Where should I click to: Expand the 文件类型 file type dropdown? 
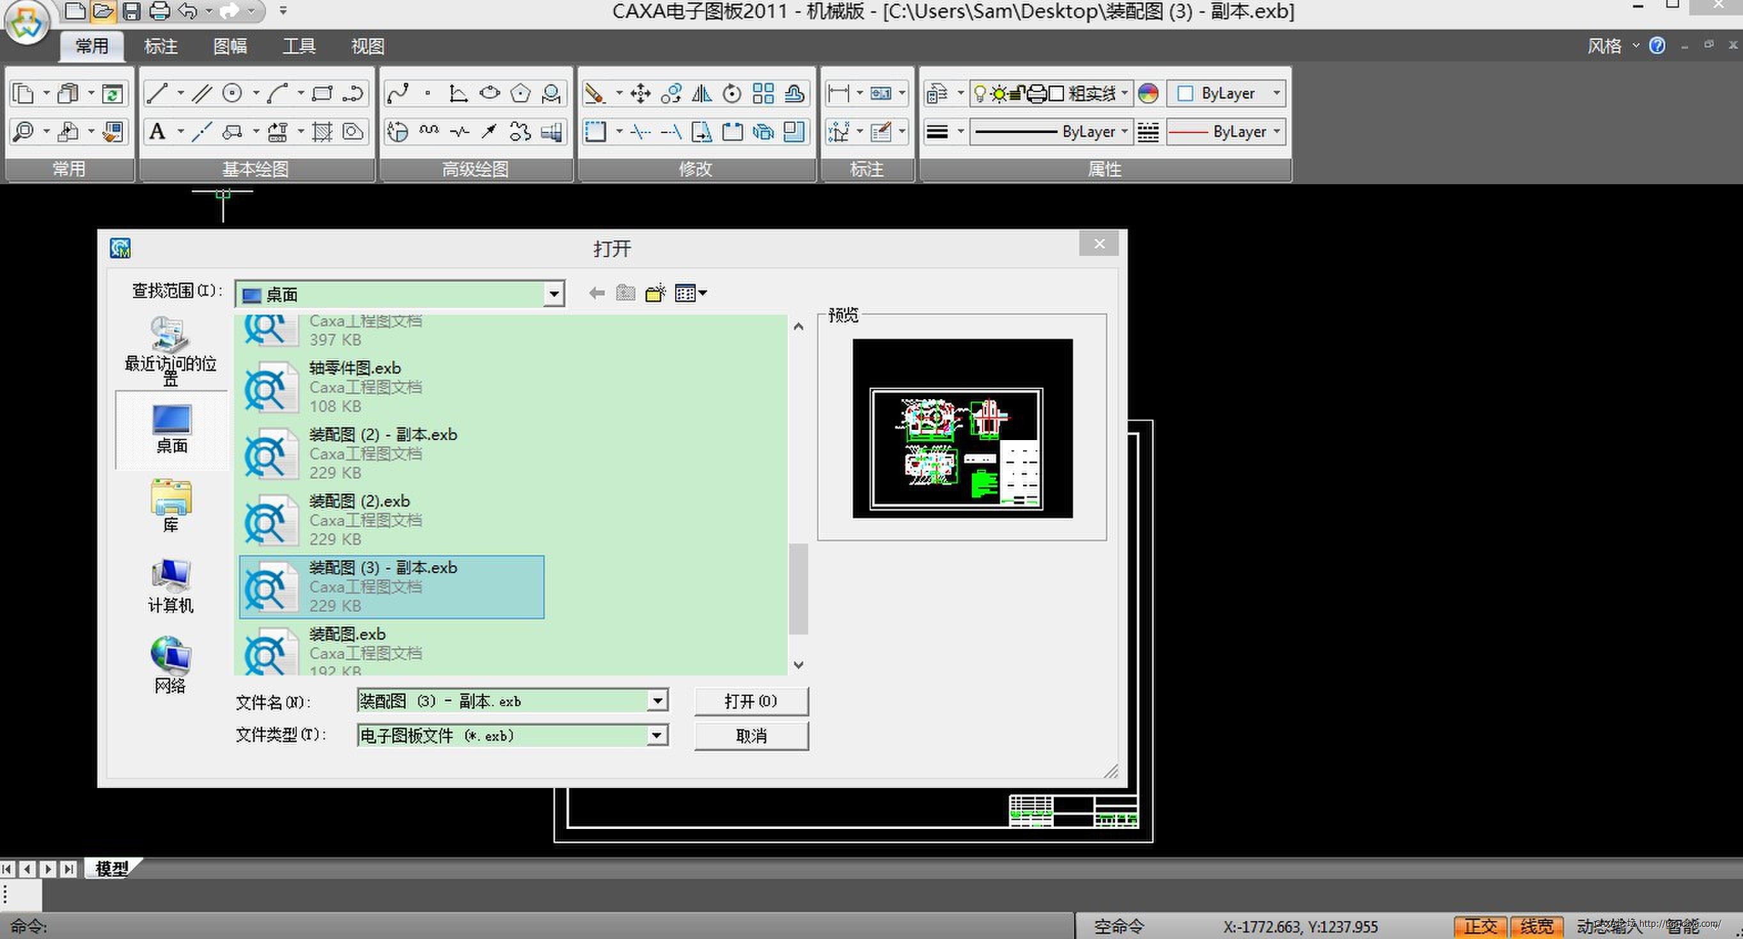pos(656,735)
